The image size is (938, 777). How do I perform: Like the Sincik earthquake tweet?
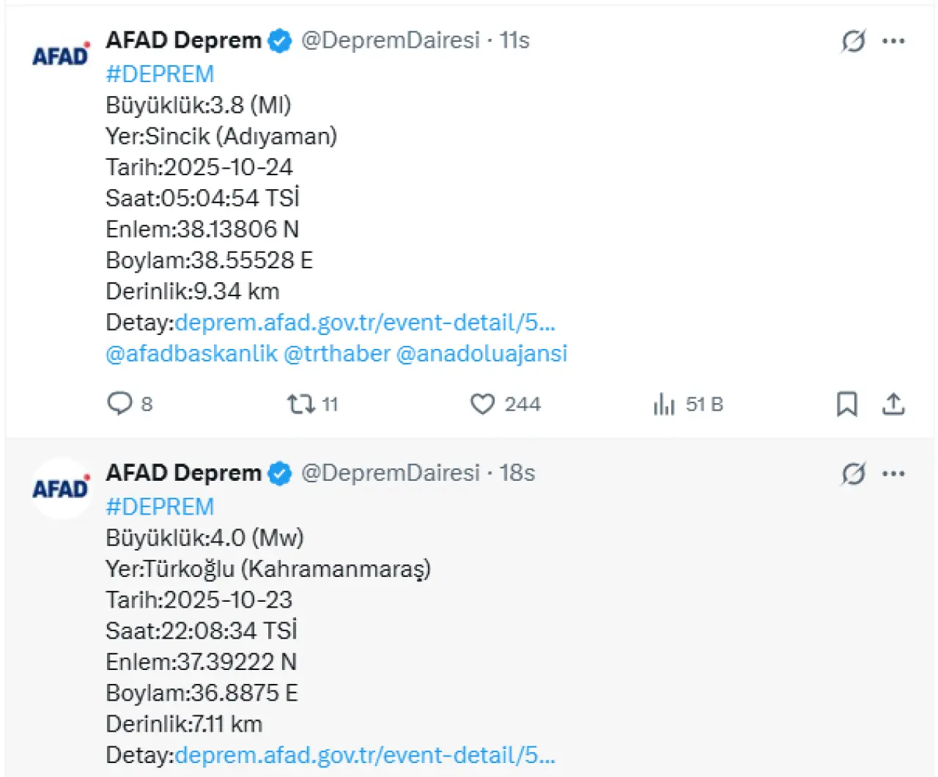click(x=482, y=404)
